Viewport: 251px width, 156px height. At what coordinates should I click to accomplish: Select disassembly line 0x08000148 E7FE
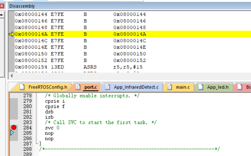pyautogui.click(x=133, y=27)
